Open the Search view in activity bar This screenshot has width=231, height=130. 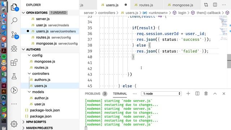coord(14,21)
